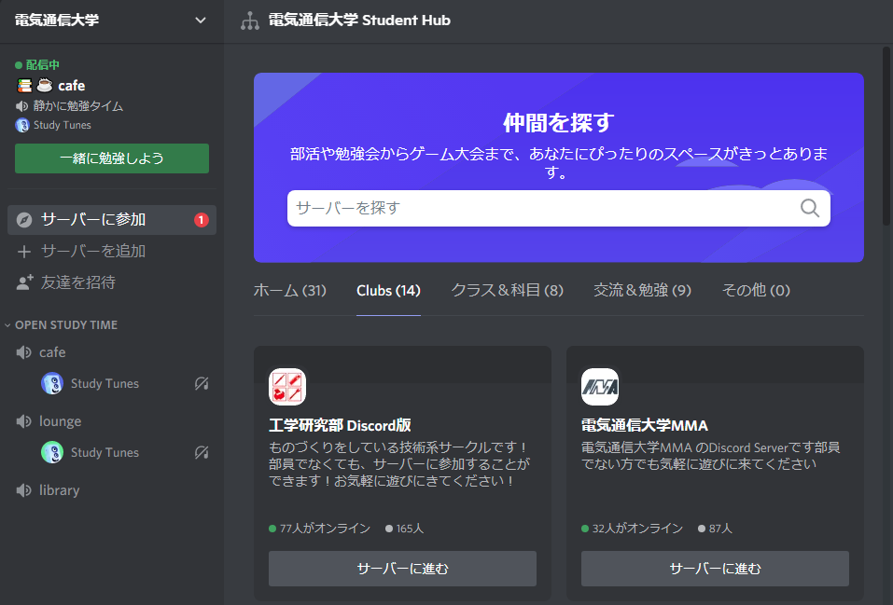Open the 電気通信大学 server dropdown chevron

pyautogui.click(x=201, y=21)
